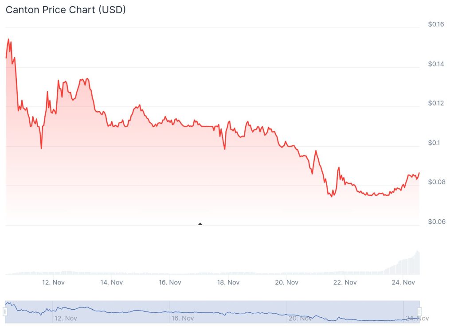Click the 12. Nov main x-axis label
Screen dimensions: 454x331
[53, 282]
